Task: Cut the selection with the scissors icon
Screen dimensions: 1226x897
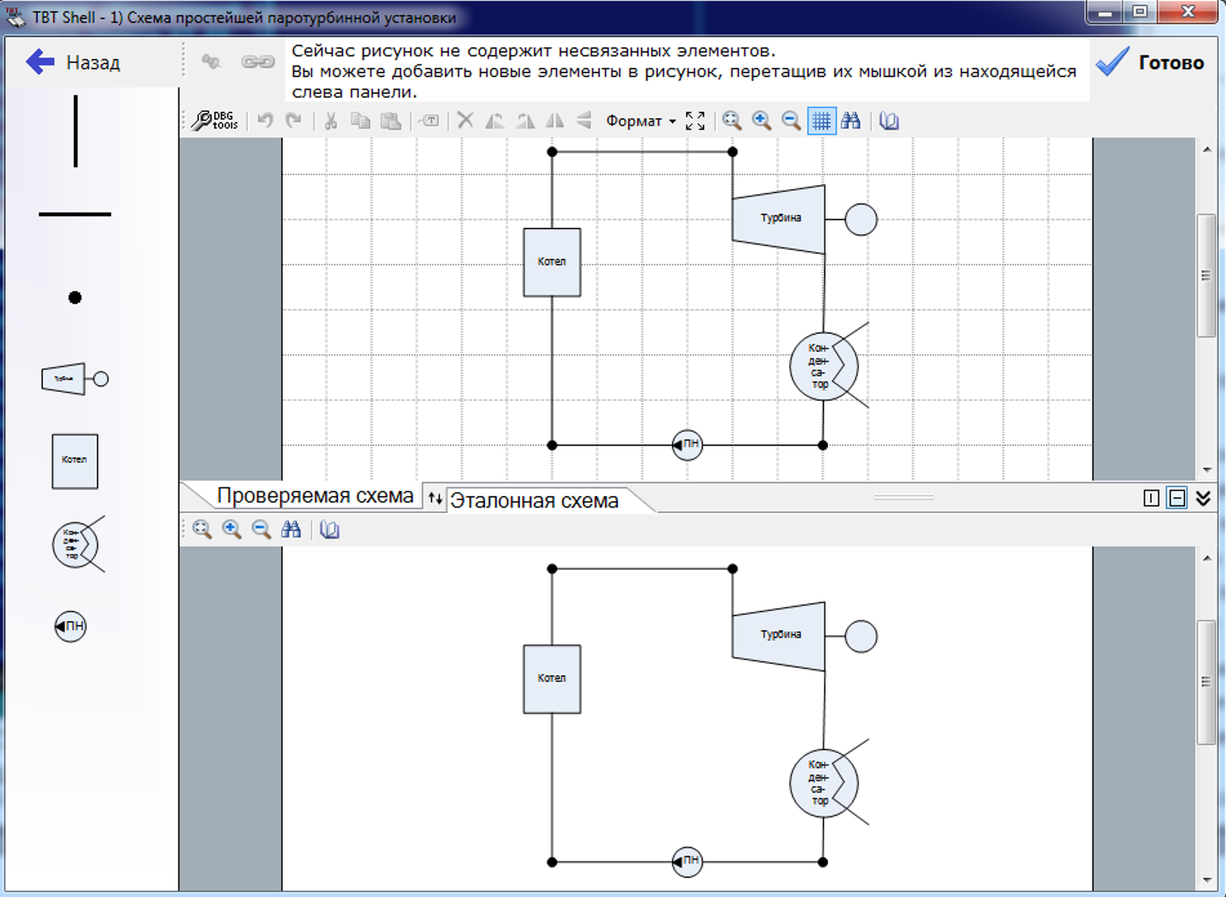Action: (330, 121)
